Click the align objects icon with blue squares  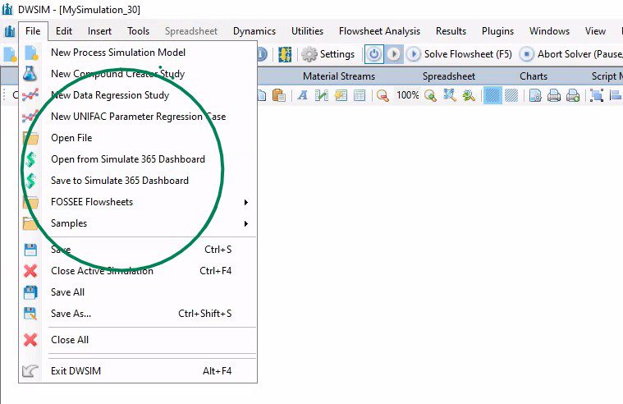coord(597,95)
